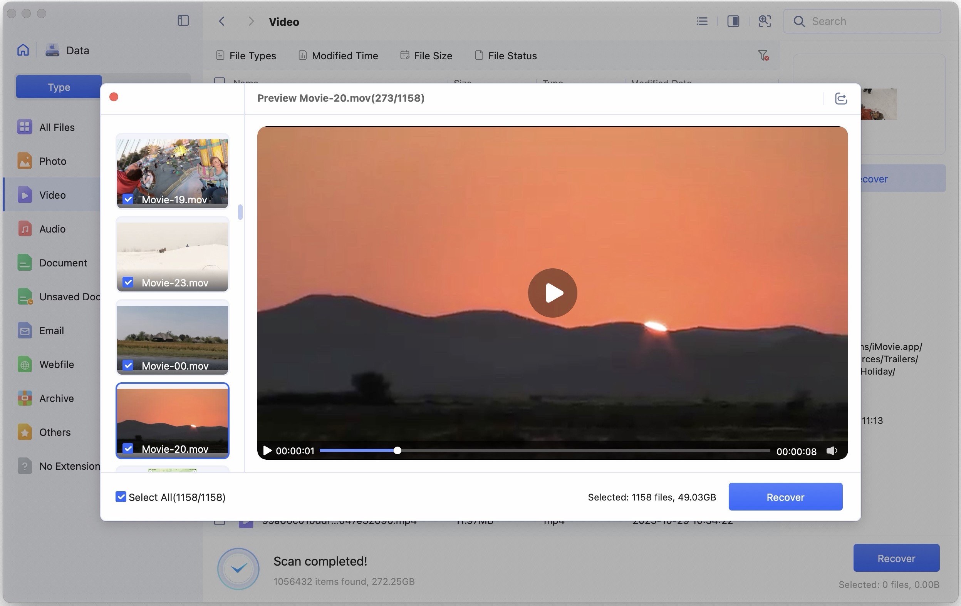Uncheck the Movie-19.mov checkbox
Screen dimensions: 961x606
pyautogui.click(x=128, y=199)
